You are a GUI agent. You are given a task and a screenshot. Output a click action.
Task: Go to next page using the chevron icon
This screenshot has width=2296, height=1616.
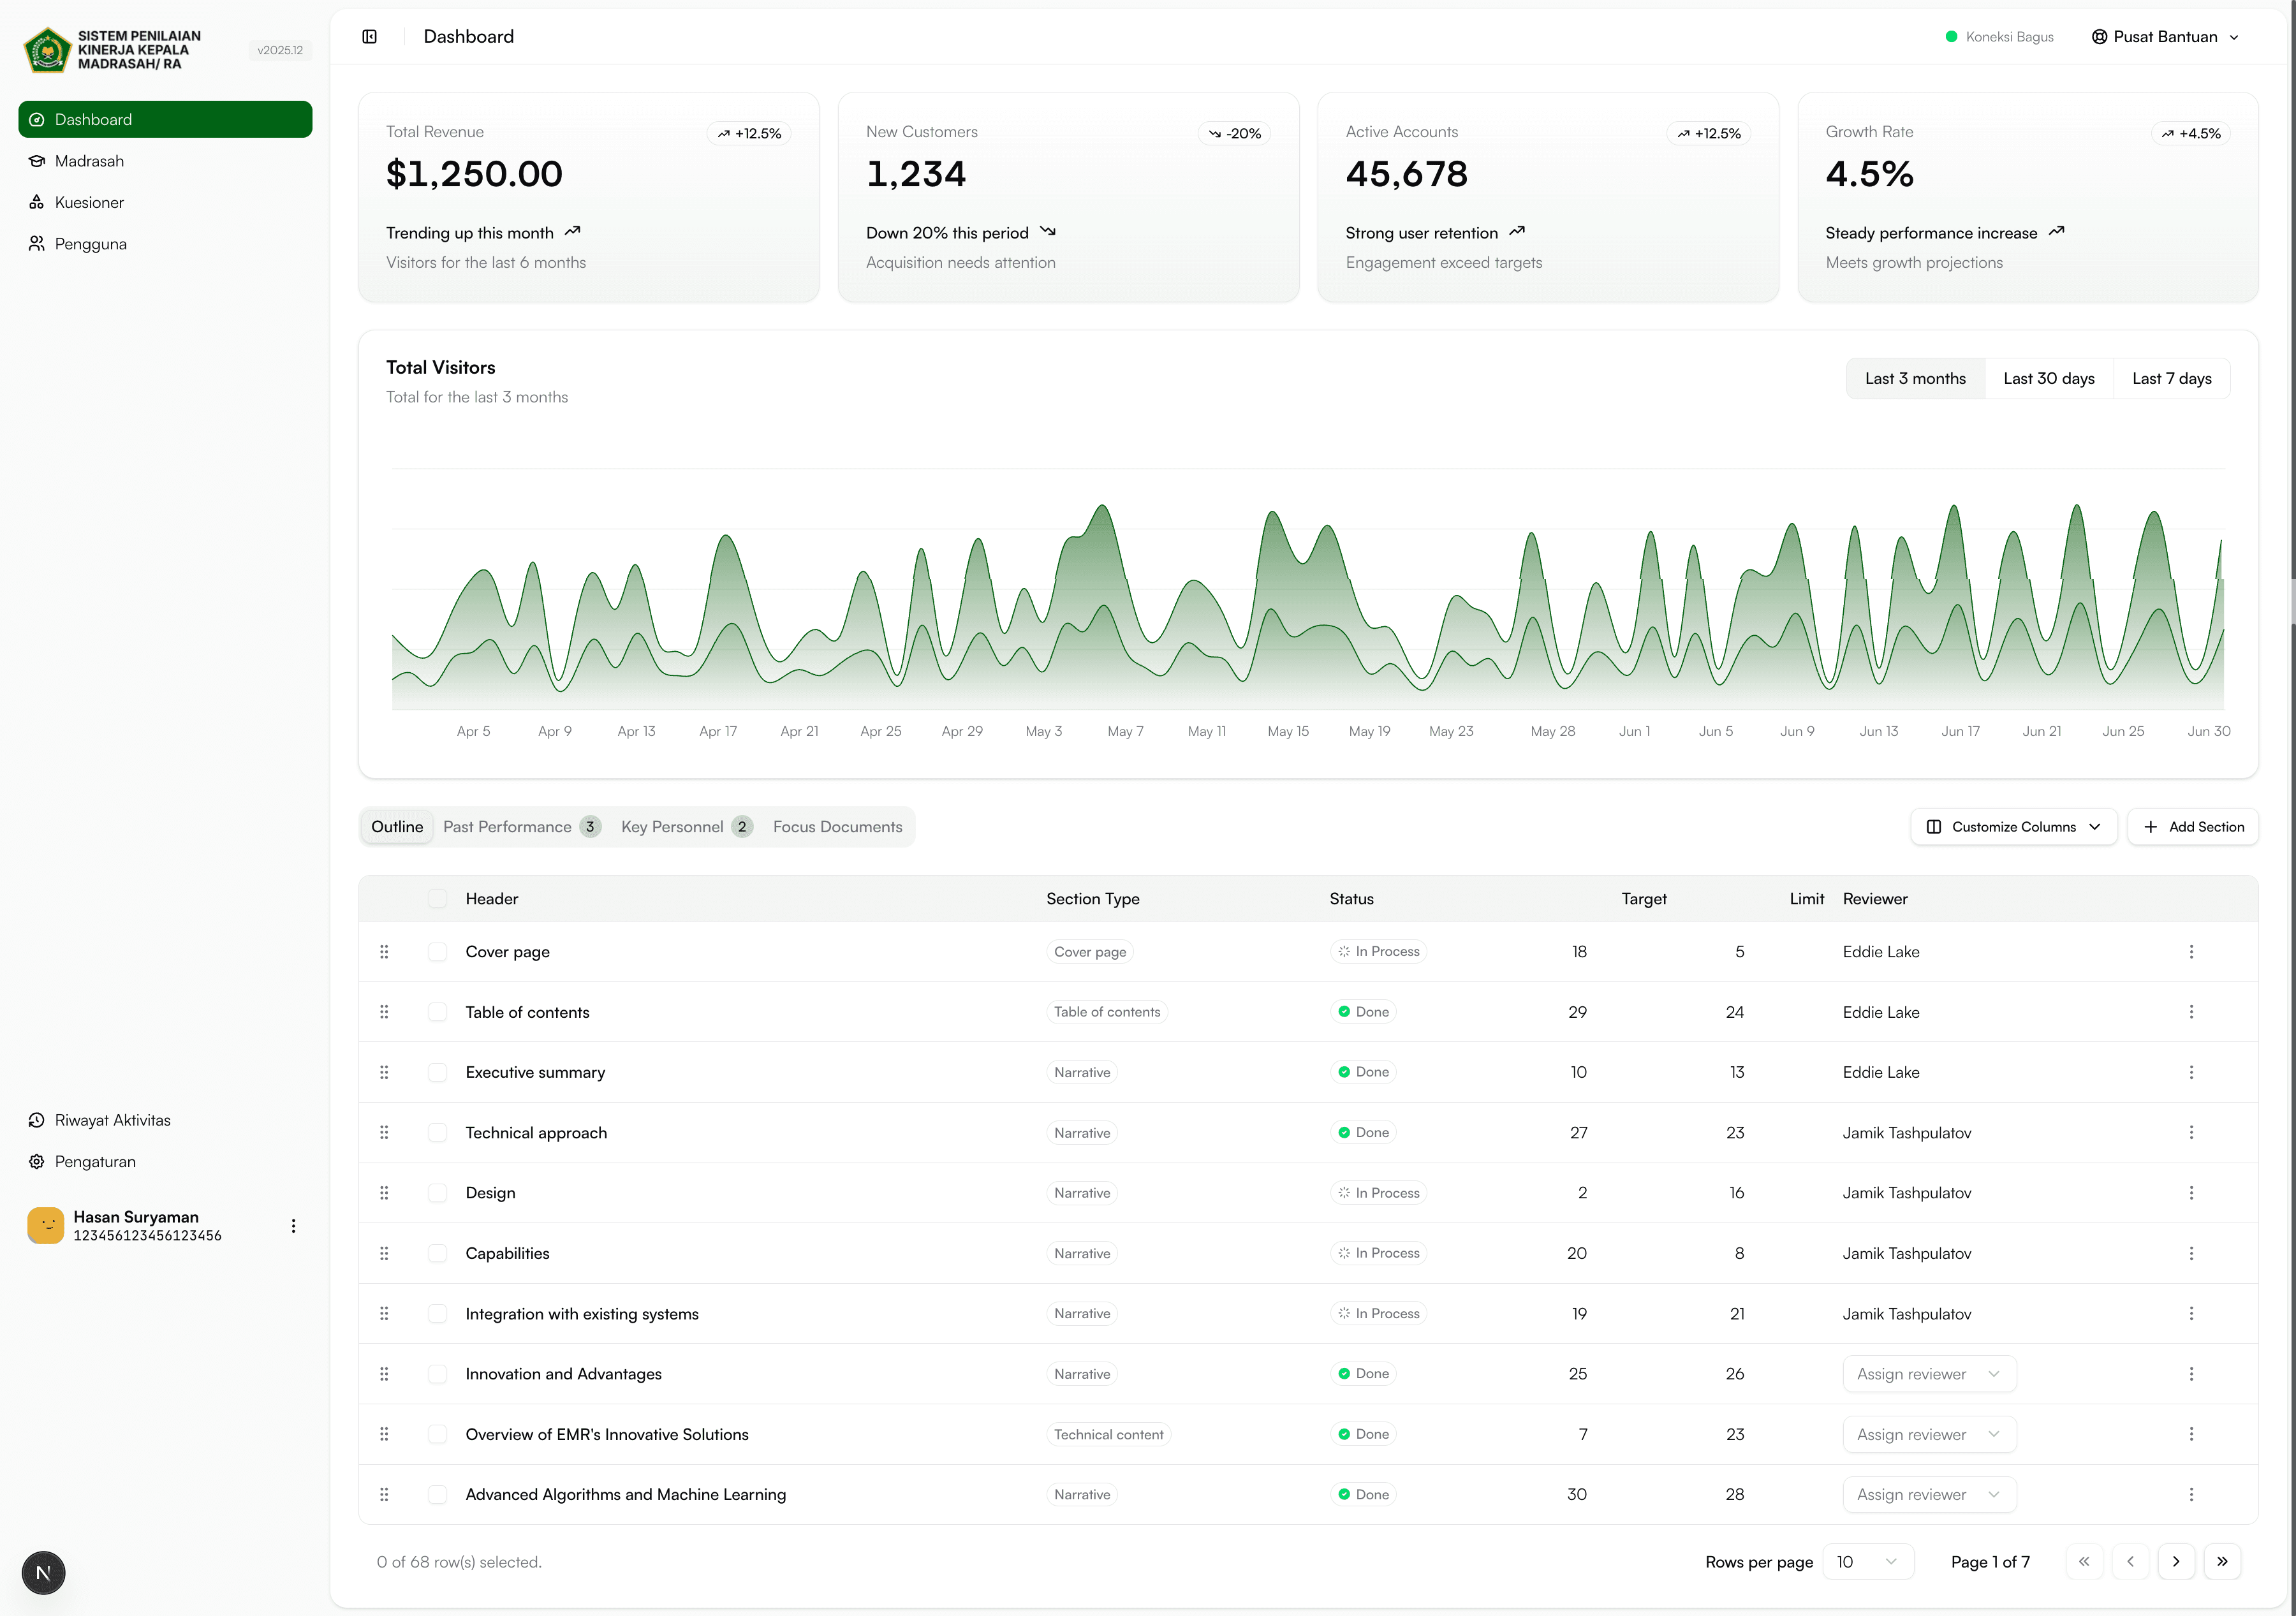point(2176,1561)
